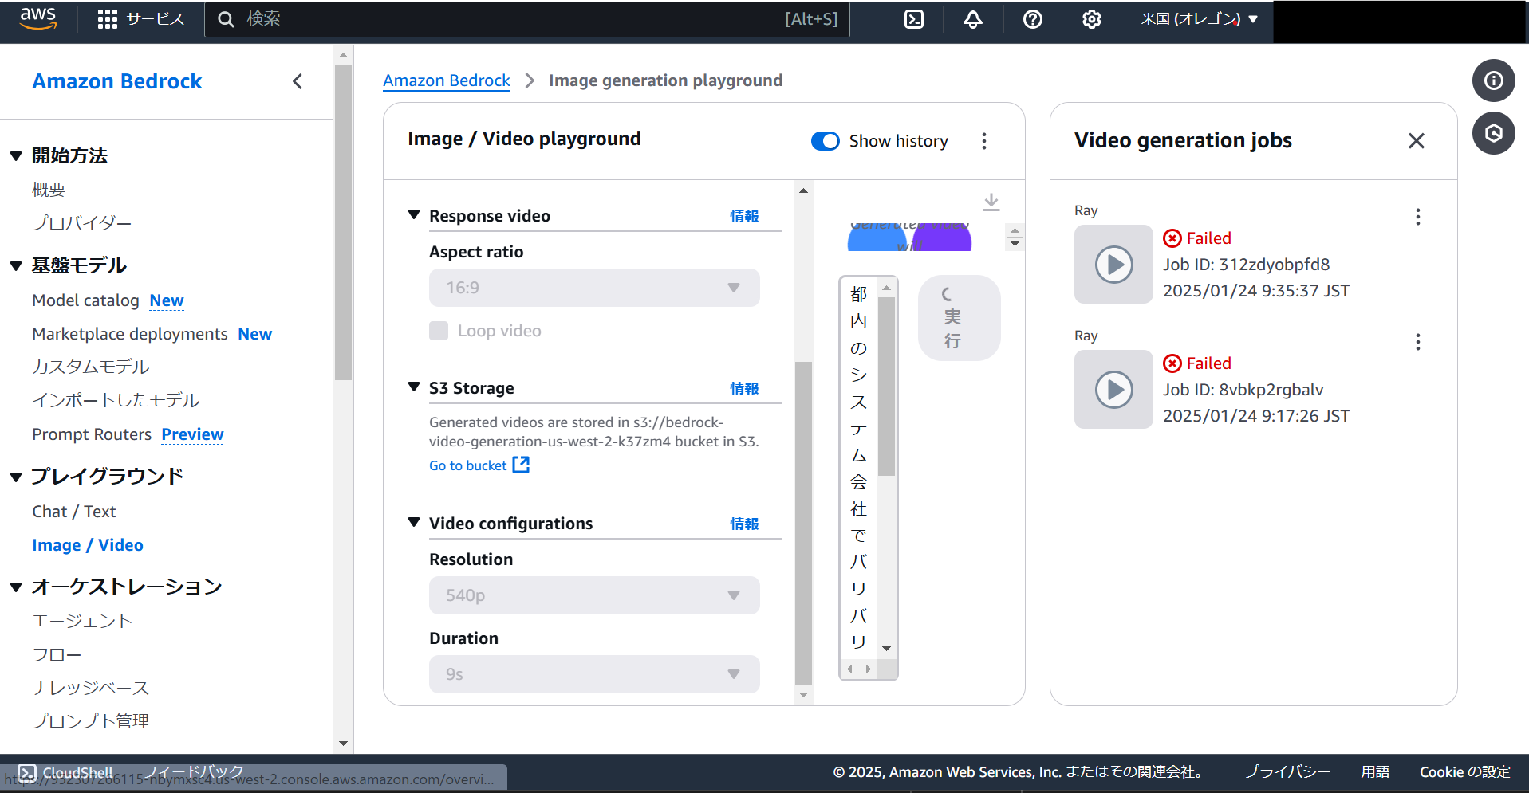Focus the AWS 検索 search field
This screenshot has width=1529, height=793.
click(x=527, y=19)
